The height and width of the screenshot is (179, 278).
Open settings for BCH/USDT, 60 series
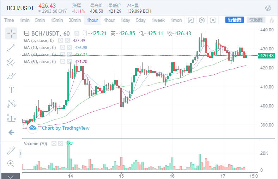[x=77, y=33]
